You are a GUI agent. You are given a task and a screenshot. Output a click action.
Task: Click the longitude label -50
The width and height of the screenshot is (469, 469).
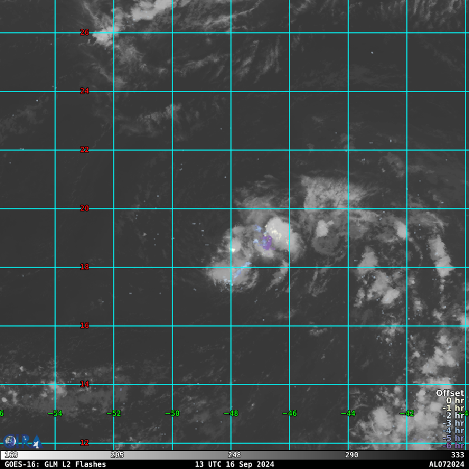coord(172,413)
